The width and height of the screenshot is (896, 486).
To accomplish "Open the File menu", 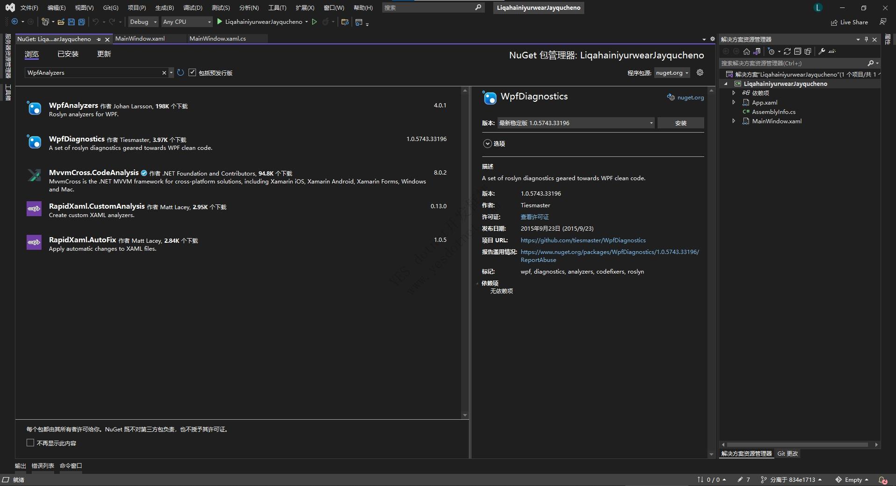I will pyautogui.click(x=29, y=8).
